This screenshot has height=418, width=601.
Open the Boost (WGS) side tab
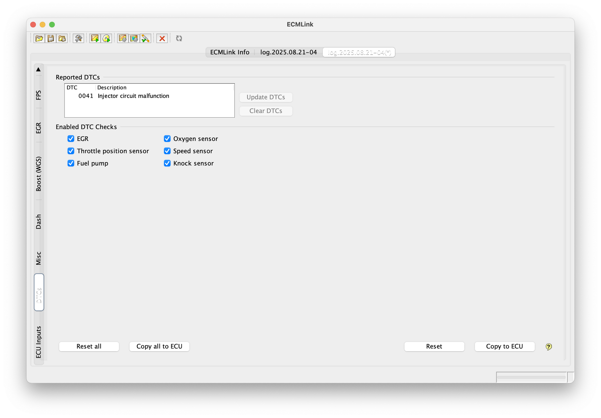coord(39,174)
